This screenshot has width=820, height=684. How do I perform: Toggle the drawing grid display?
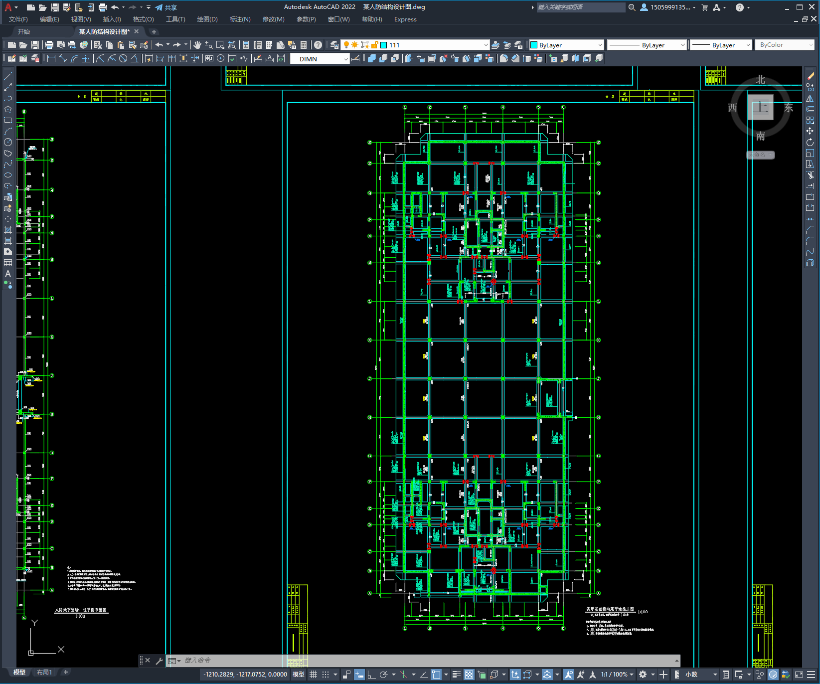[314, 675]
